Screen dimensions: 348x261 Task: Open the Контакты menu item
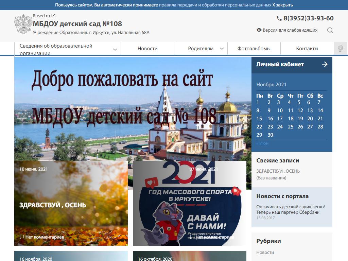[x=307, y=49]
